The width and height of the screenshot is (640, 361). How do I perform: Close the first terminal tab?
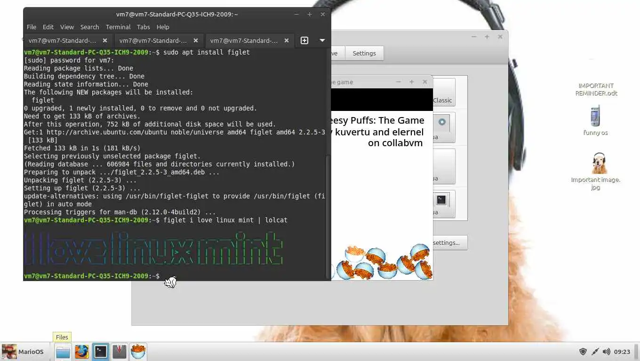(x=105, y=40)
